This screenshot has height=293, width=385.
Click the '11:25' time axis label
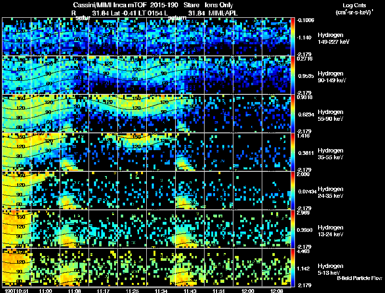click(x=132, y=291)
